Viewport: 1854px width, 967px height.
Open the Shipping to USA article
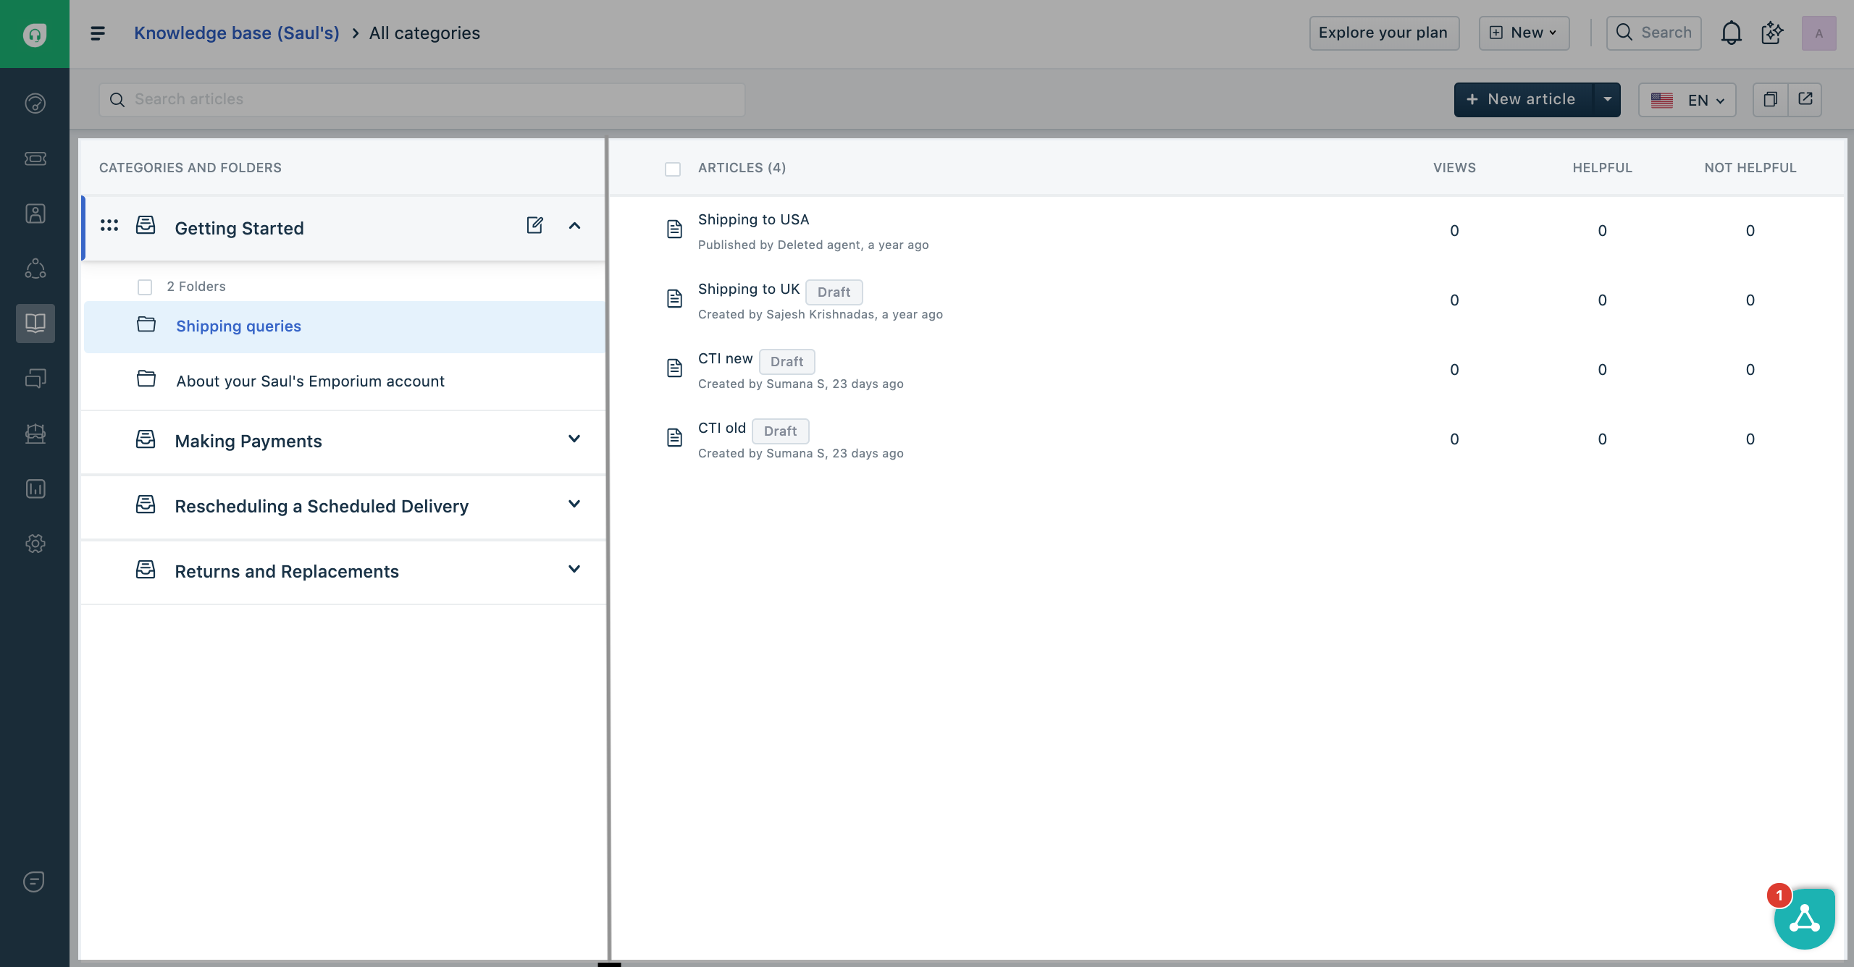pyautogui.click(x=753, y=219)
